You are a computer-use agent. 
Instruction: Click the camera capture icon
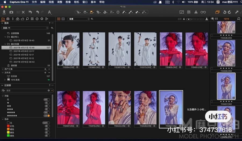click(11, 12)
